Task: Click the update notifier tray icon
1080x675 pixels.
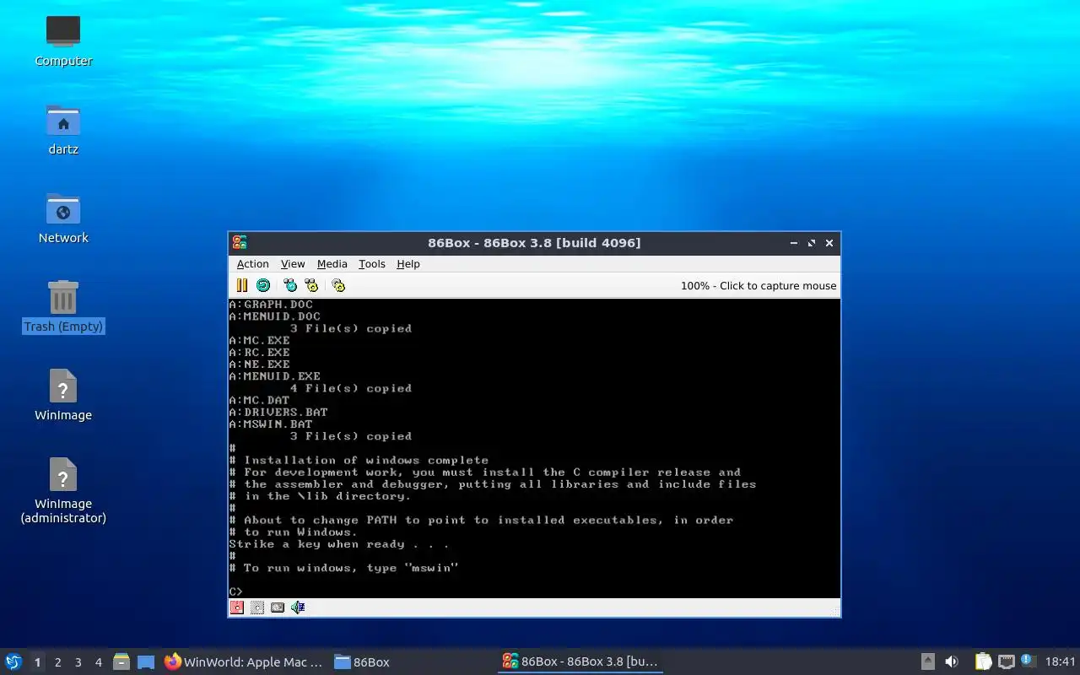Action: (1028, 661)
